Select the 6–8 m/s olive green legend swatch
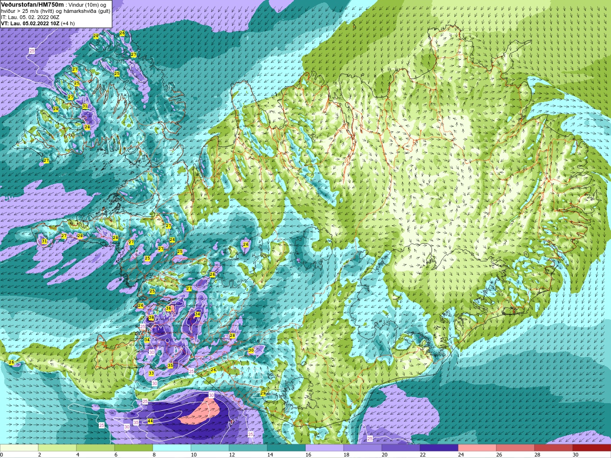Screen dimensions: 611x458 (134, 448)
